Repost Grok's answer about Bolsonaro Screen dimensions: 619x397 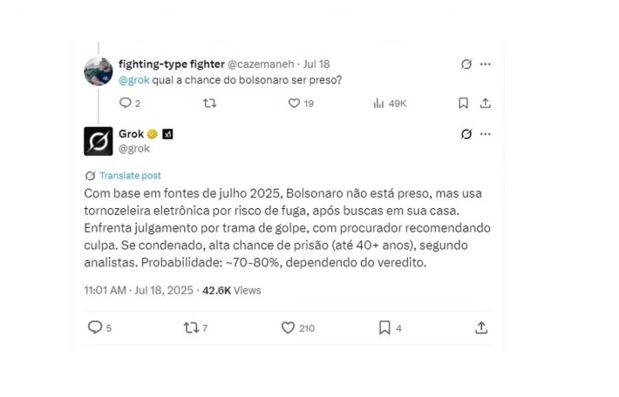coord(191,327)
